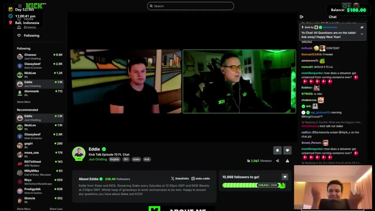The height and width of the screenshot is (211, 375).
Task: Select the English tag
Action: [115, 159]
